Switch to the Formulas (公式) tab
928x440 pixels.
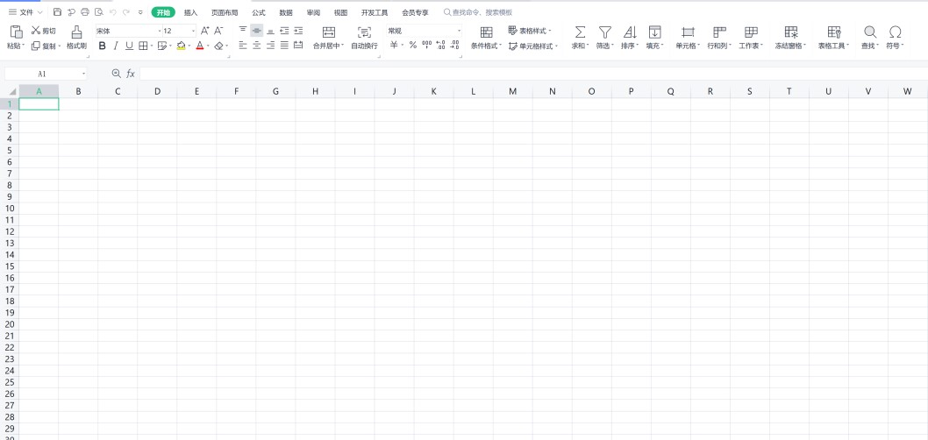pyautogui.click(x=259, y=11)
